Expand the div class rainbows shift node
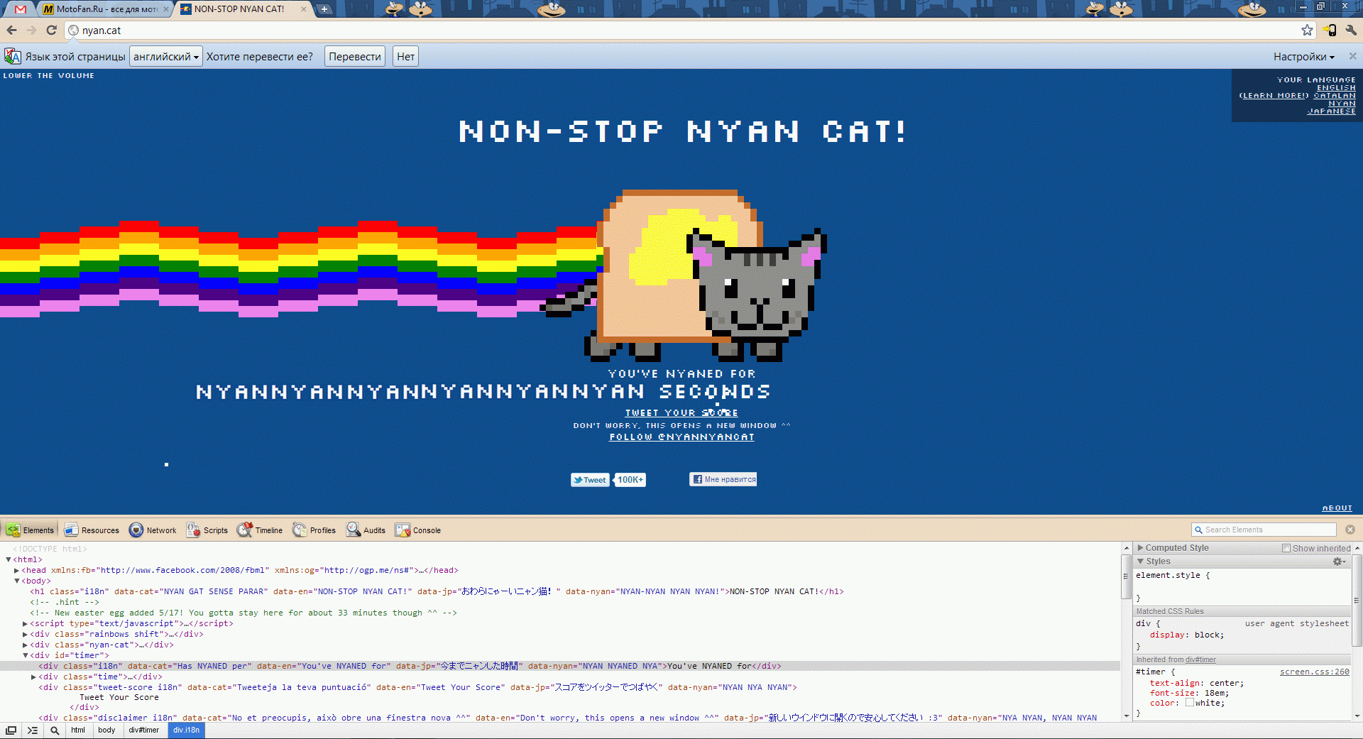The height and width of the screenshot is (739, 1363). pos(25,634)
